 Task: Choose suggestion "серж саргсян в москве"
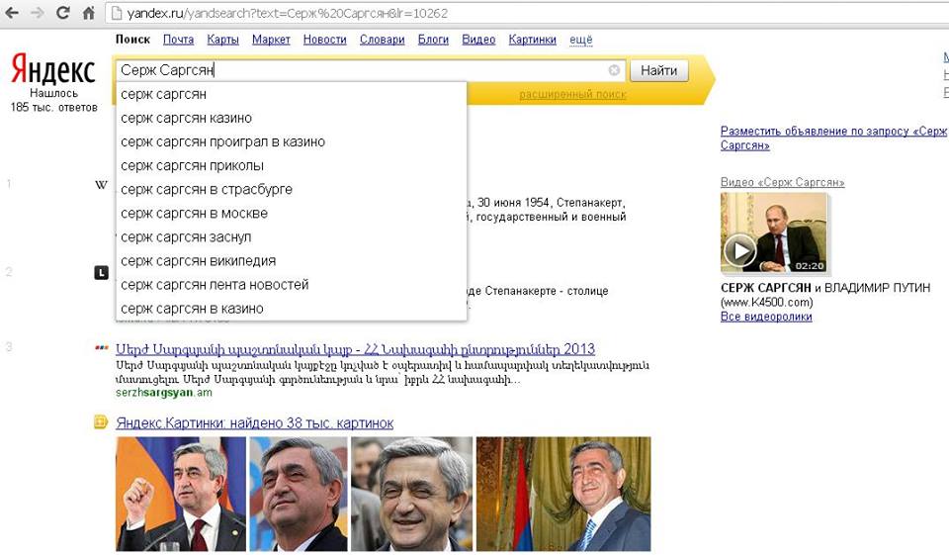pyautogui.click(x=194, y=214)
